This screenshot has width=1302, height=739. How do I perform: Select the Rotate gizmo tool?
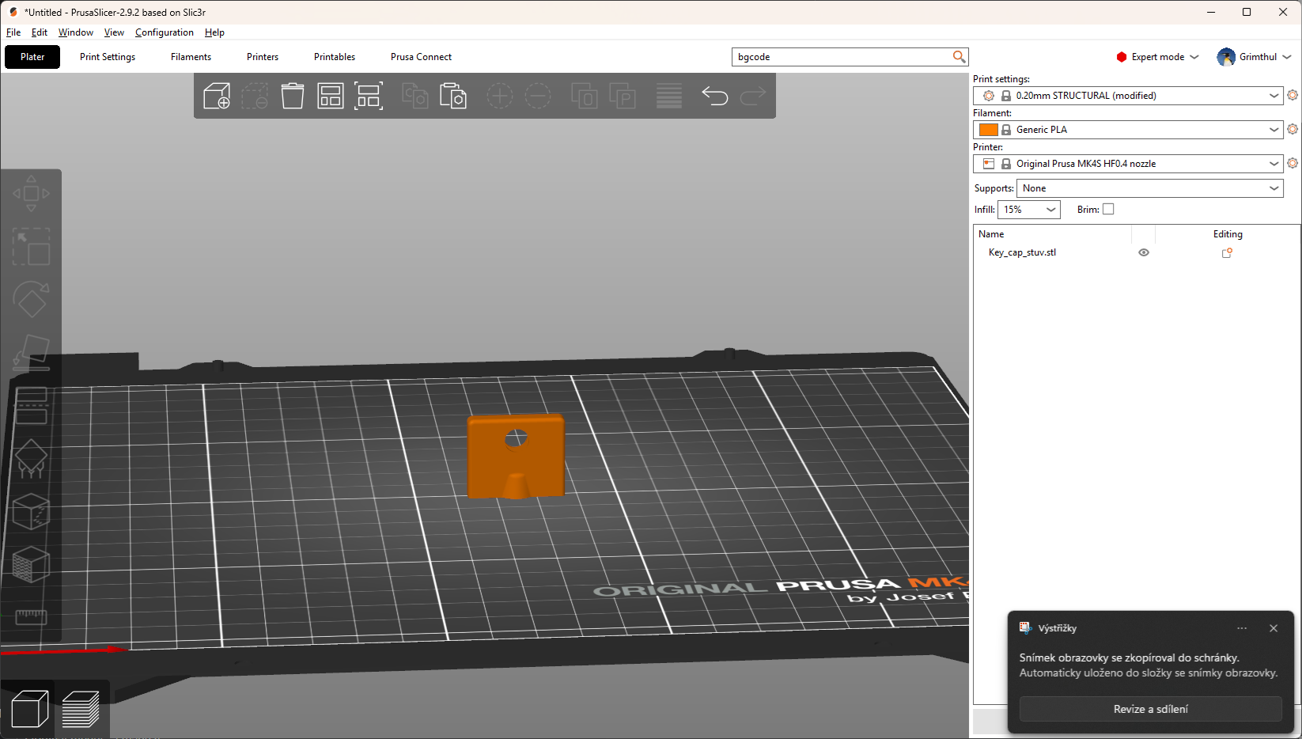click(x=31, y=300)
